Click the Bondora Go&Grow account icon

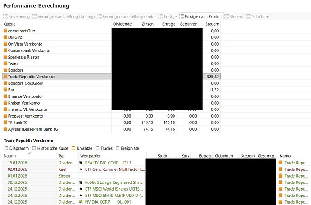tap(5, 83)
